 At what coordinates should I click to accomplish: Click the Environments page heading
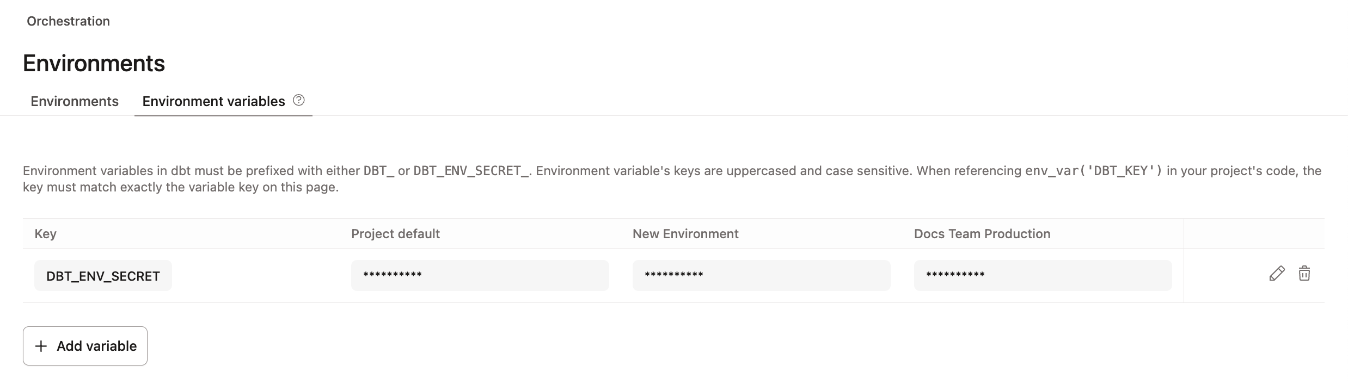pyautogui.click(x=93, y=62)
